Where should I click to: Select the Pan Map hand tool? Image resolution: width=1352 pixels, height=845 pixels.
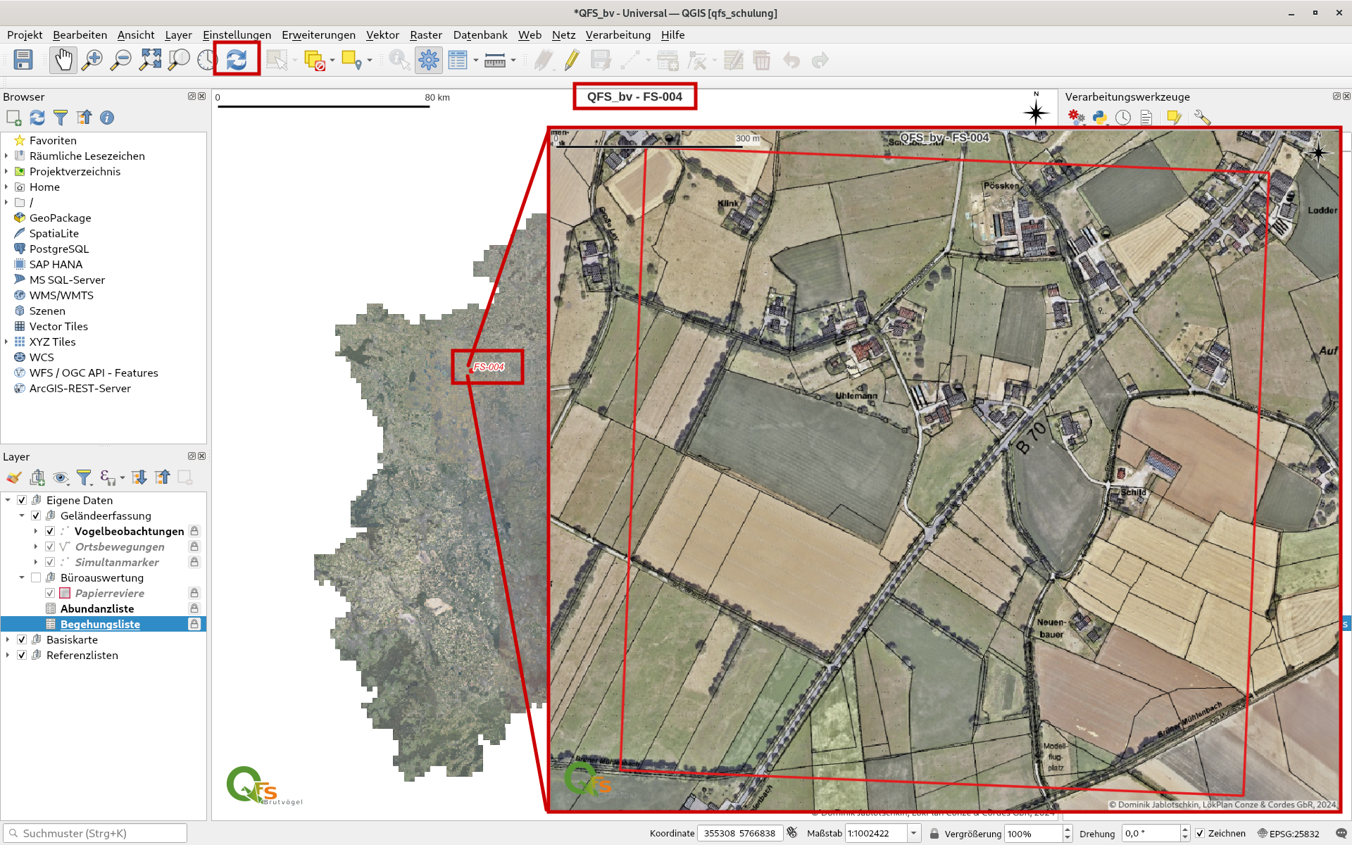[63, 61]
